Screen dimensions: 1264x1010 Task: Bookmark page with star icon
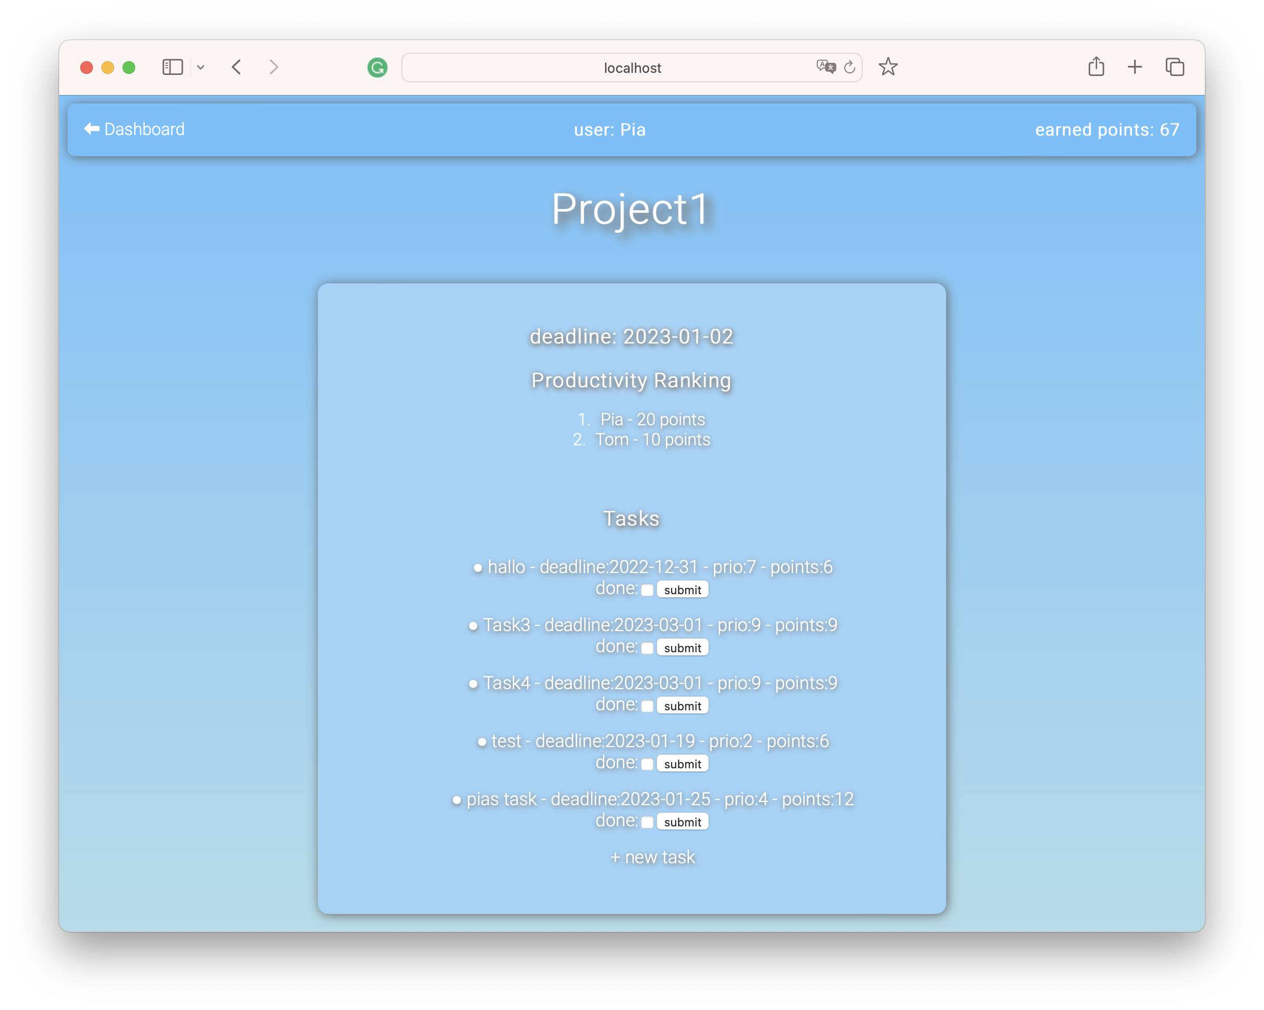pos(888,68)
